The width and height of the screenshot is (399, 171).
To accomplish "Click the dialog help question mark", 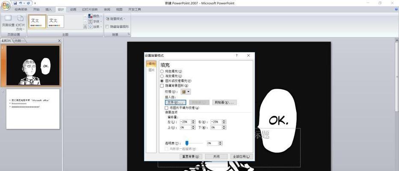I will (236, 56).
